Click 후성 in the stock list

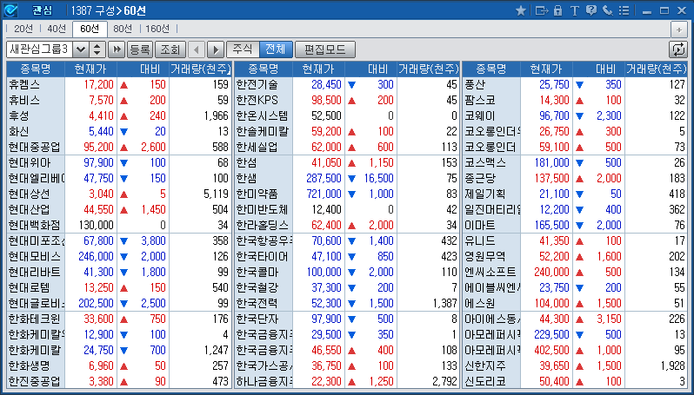pos(18,115)
